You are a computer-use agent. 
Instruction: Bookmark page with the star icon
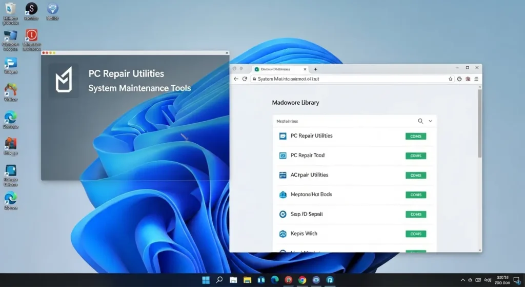(450, 79)
